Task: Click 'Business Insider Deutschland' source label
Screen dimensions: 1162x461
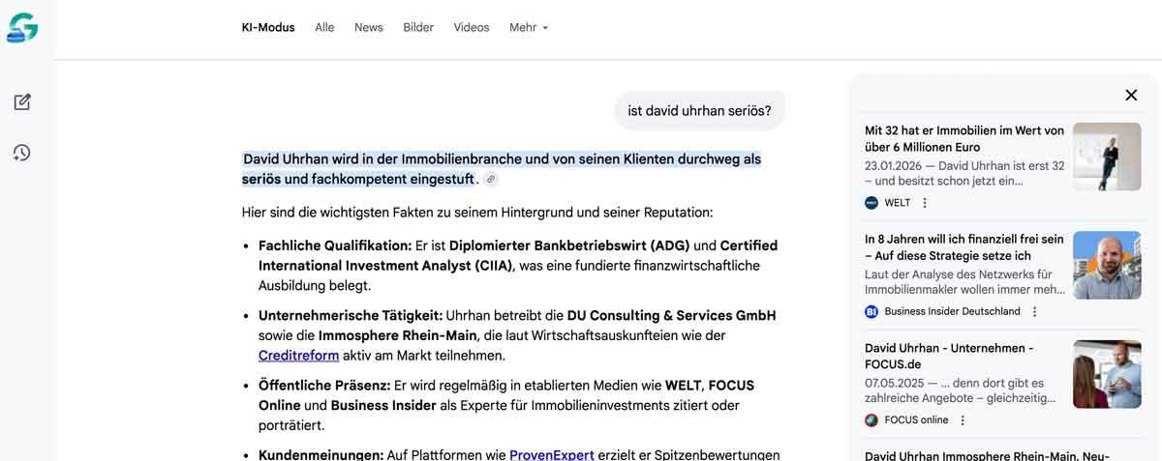Action: click(952, 311)
